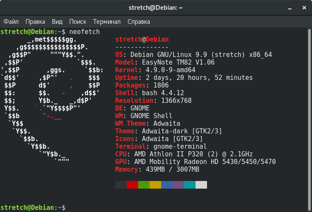Close the terminal window
The height and width of the screenshot is (212, 312).
[x=304, y=8]
